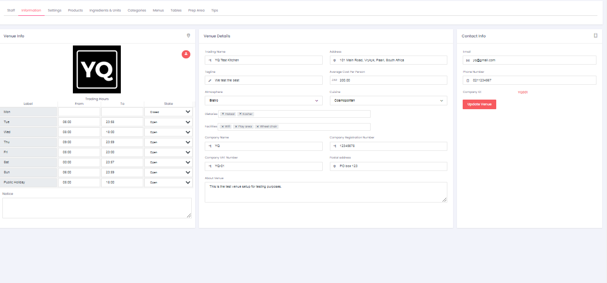Open the Sun state dropdown
607x283 pixels.
coord(169,172)
